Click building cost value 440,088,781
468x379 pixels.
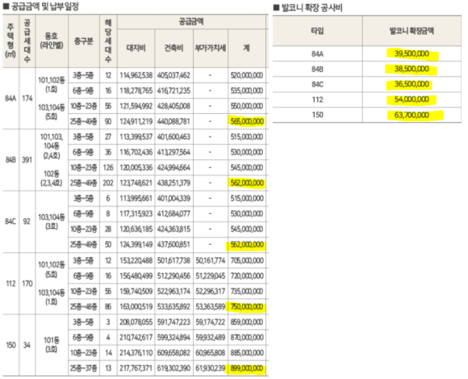coord(173,121)
